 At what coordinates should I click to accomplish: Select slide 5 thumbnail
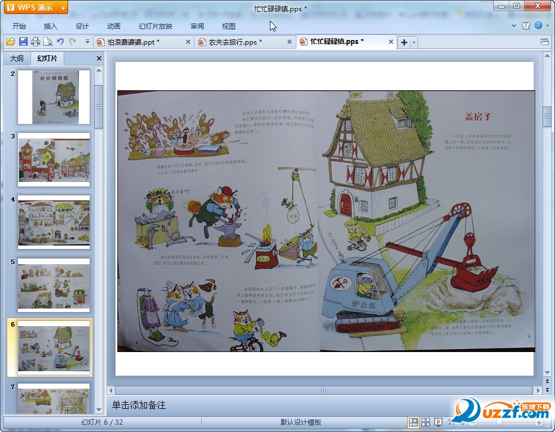point(54,285)
